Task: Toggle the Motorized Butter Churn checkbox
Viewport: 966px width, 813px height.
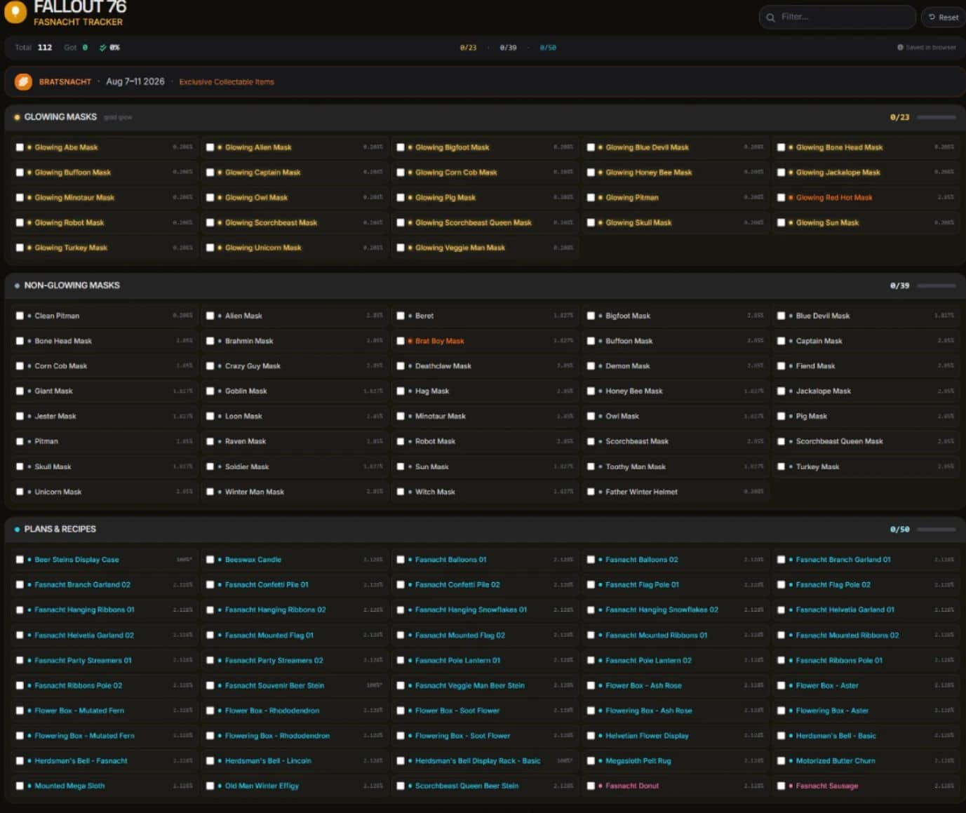Action: tap(781, 761)
